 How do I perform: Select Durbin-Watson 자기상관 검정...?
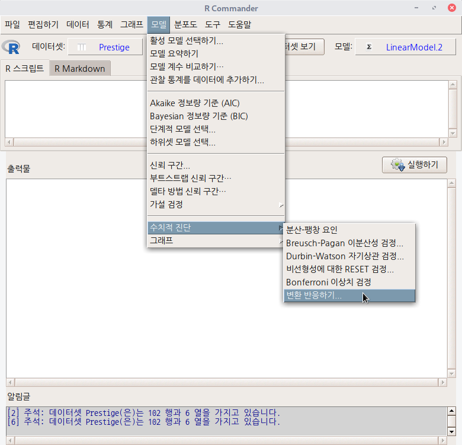[x=349, y=256]
